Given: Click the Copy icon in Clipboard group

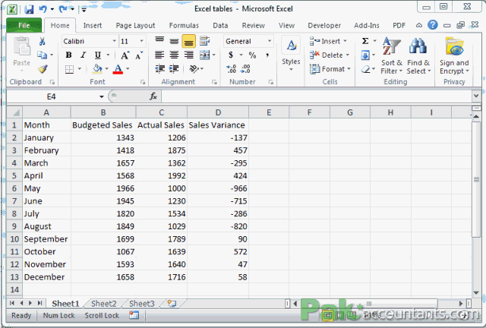Looking at the screenshot, I should pos(42,55).
